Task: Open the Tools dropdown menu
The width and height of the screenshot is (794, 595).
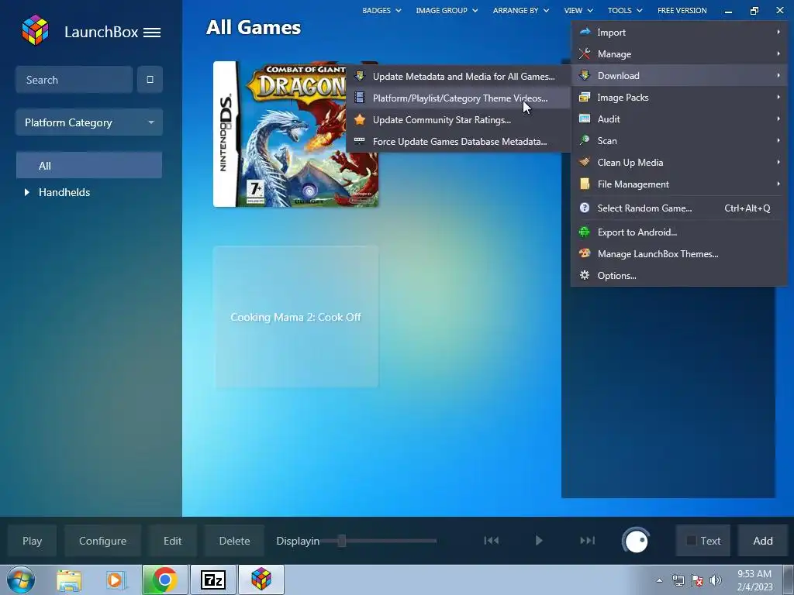Action: [625, 10]
